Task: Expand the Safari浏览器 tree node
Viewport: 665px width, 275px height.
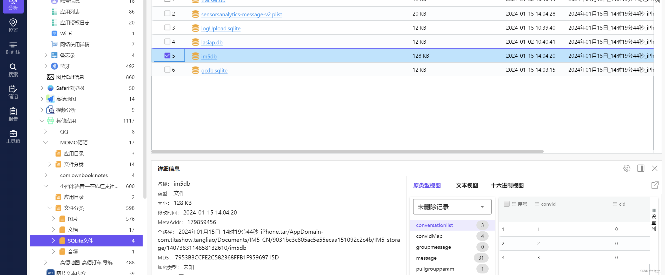Action: click(x=42, y=88)
